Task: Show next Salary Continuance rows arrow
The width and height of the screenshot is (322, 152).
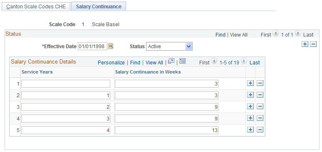Action: [x=244, y=61]
